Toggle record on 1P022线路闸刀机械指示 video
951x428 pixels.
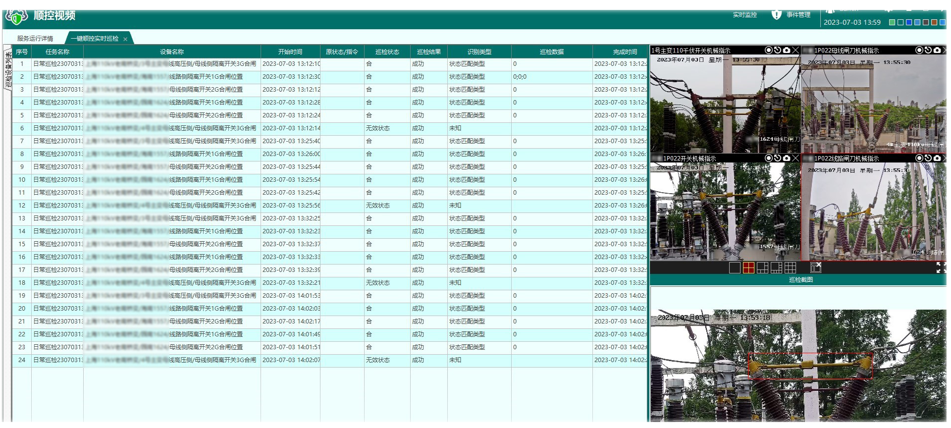(919, 158)
